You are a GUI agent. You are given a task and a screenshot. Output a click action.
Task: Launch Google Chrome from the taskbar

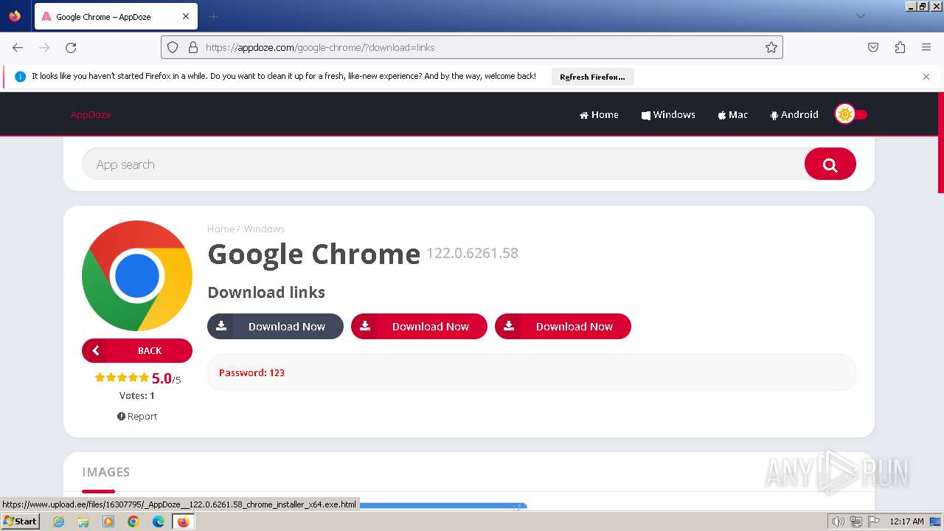click(133, 521)
